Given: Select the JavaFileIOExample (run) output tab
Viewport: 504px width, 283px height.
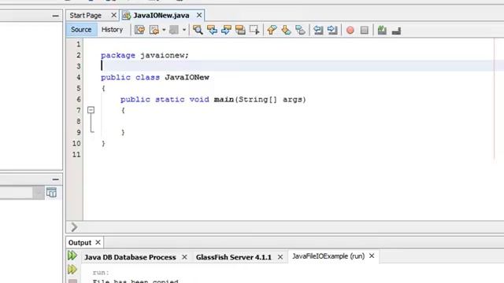Looking at the screenshot, I should [x=328, y=256].
